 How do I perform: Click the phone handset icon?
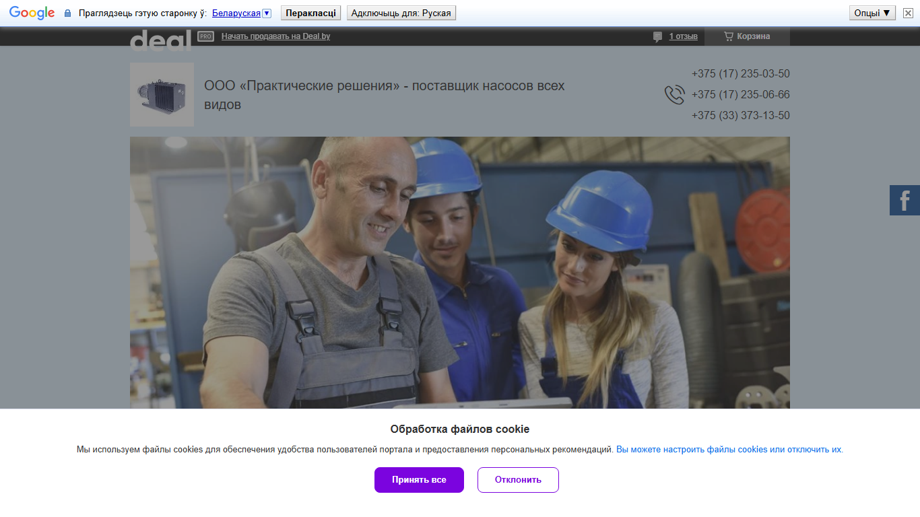tap(674, 95)
